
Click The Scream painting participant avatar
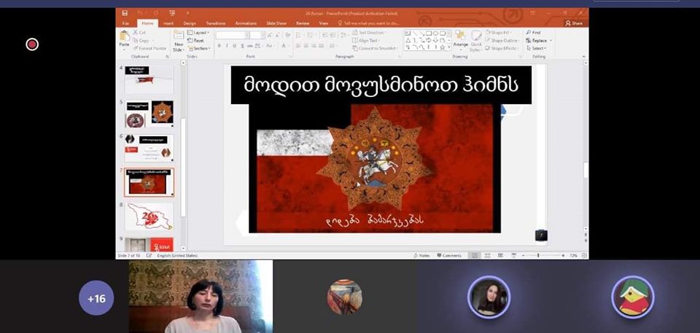pyautogui.click(x=345, y=297)
